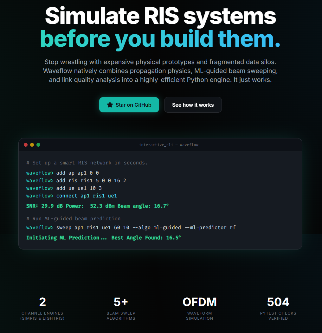Click the star icon in the GitHub button
Image resolution: width=322 pixels, height=333 pixels.
[x=110, y=105]
